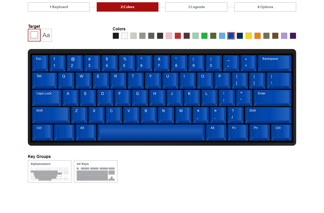
Task: Switch to the 4:Options tab
Action: point(265,7)
